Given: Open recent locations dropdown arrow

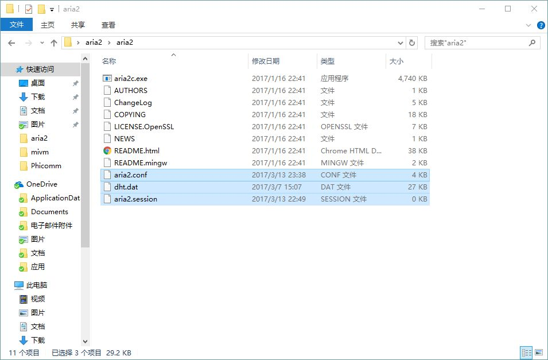Looking at the screenshot, I should [x=42, y=43].
